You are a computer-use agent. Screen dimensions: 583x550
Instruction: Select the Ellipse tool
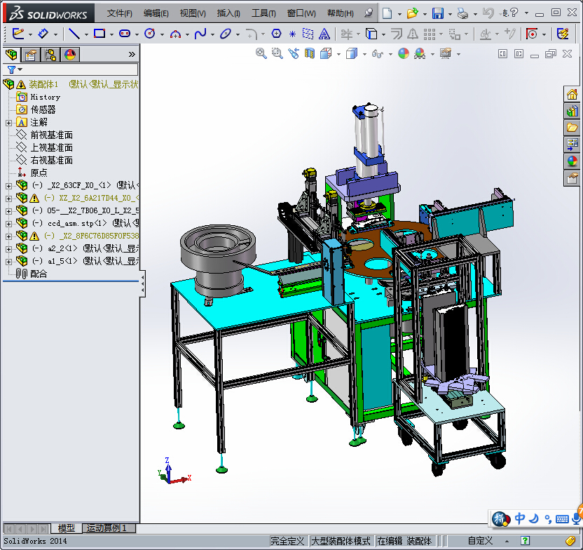tap(226, 34)
